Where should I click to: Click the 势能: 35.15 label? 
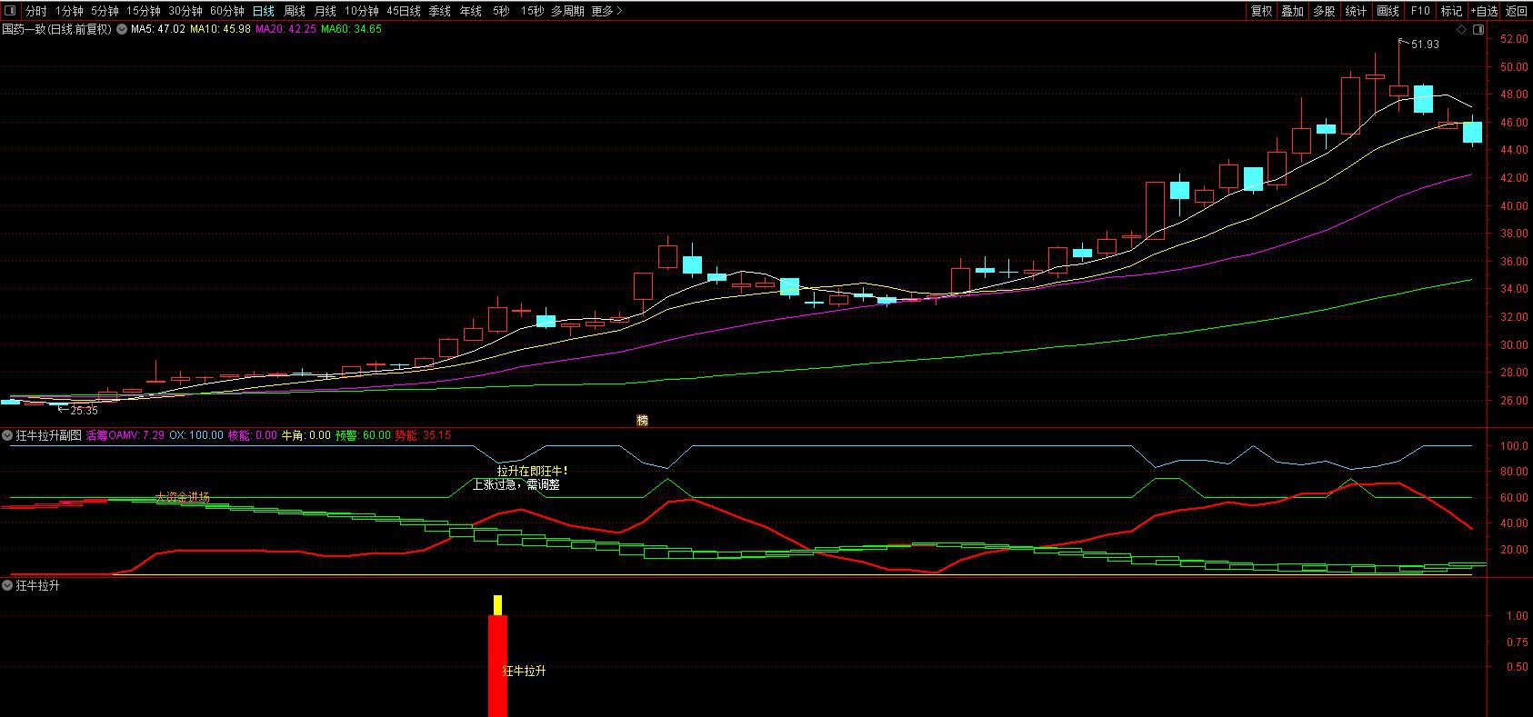coord(423,435)
